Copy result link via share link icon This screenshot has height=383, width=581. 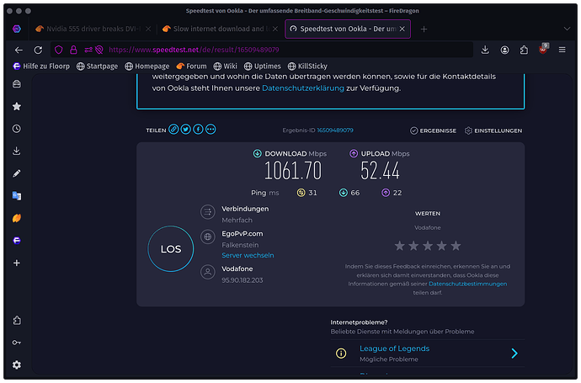tap(173, 130)
